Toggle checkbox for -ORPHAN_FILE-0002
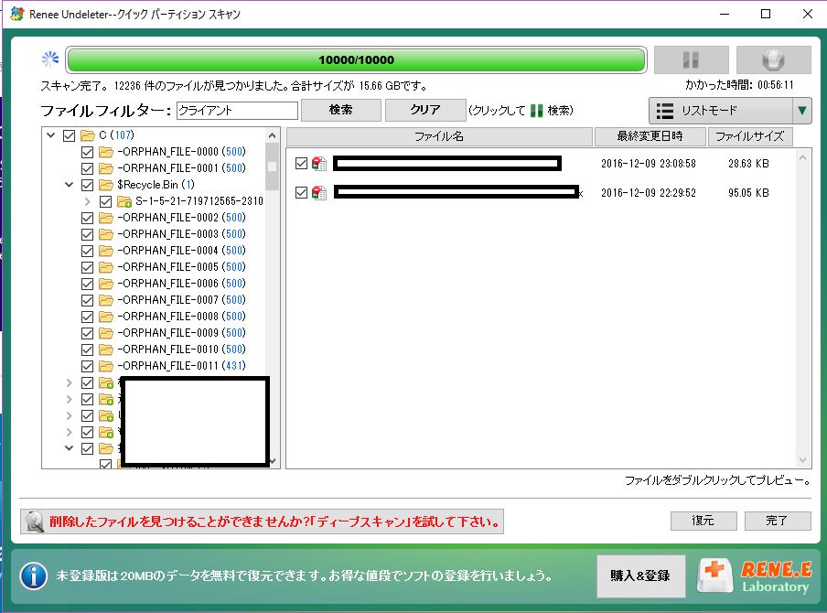827x613 pixels. pos(88,218)
